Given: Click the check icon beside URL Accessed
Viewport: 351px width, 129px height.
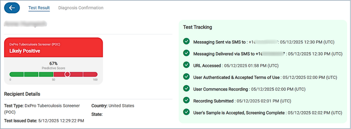Looking at the screenshot, I should click(x=186, y=65).
